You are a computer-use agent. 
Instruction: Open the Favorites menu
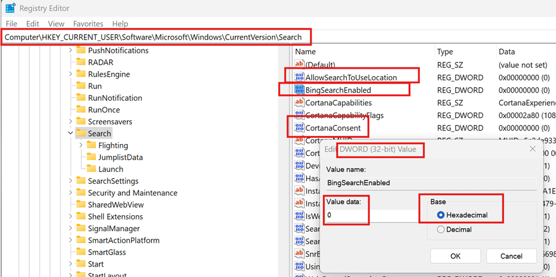pos(88,23)
